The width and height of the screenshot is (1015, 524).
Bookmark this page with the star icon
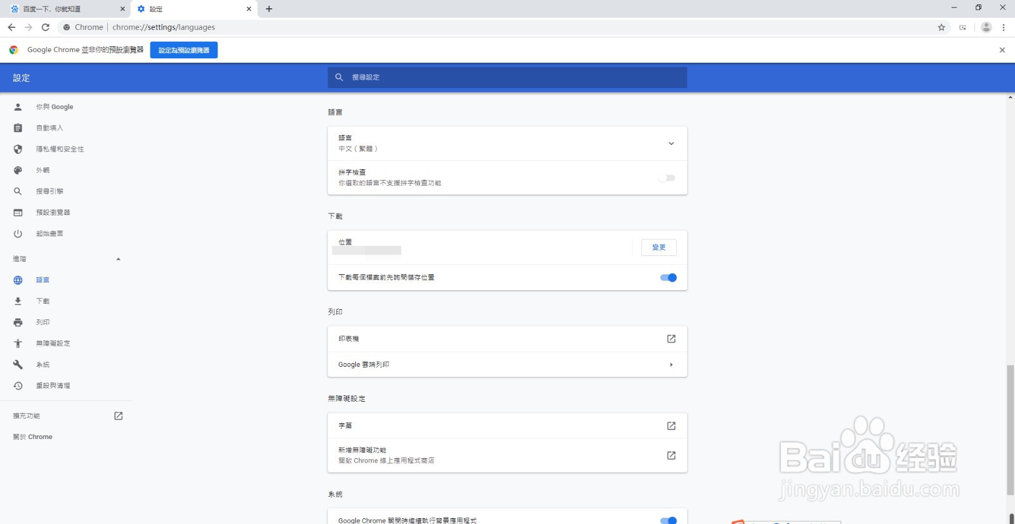(x=941, y=27)
